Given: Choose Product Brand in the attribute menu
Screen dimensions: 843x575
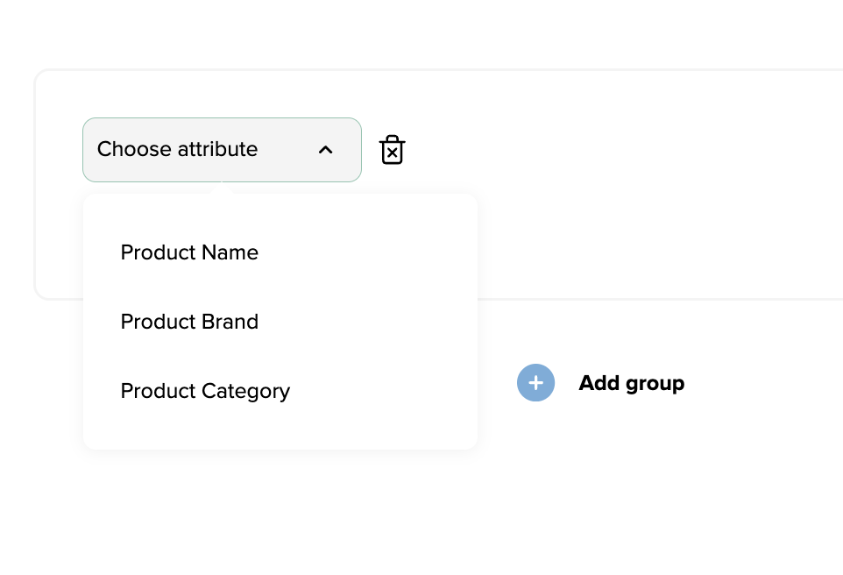Looking at the screenshot, I should coord(189,322).
